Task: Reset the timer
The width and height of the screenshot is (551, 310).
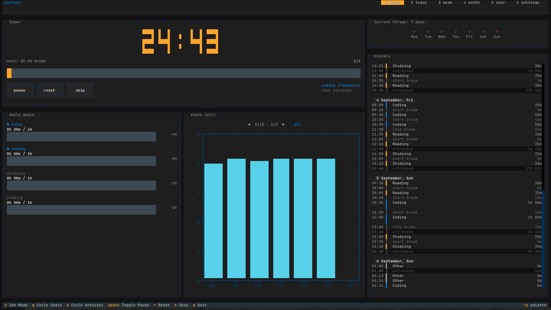Action: [51, 90]
